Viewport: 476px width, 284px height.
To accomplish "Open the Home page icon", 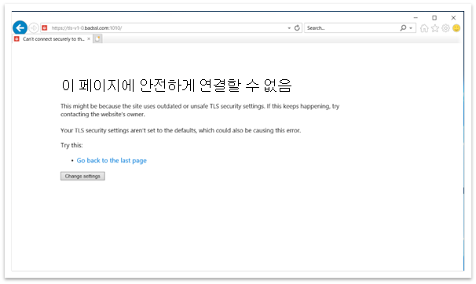I will tap(424, 28).
